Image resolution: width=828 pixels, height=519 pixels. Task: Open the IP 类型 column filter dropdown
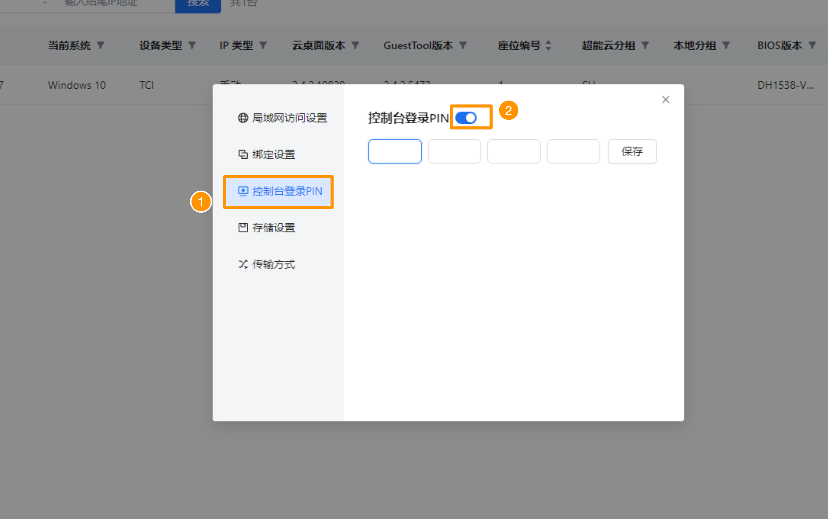tap(263, 45)
